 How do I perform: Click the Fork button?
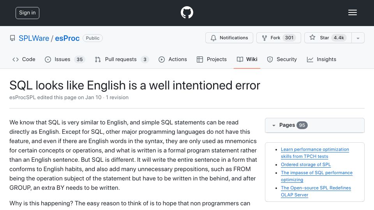pos(279,38)
